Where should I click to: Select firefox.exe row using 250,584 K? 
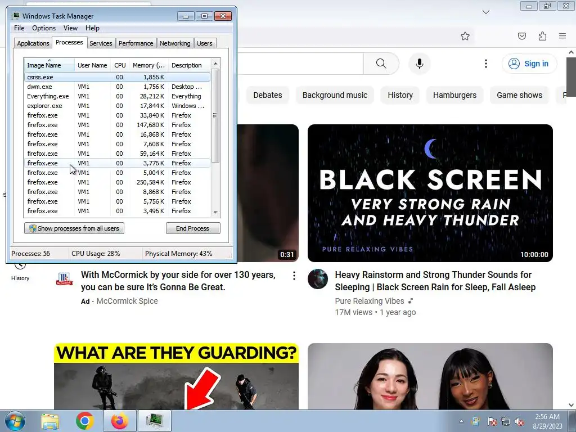pyautogui.click(x=117, y=182)
